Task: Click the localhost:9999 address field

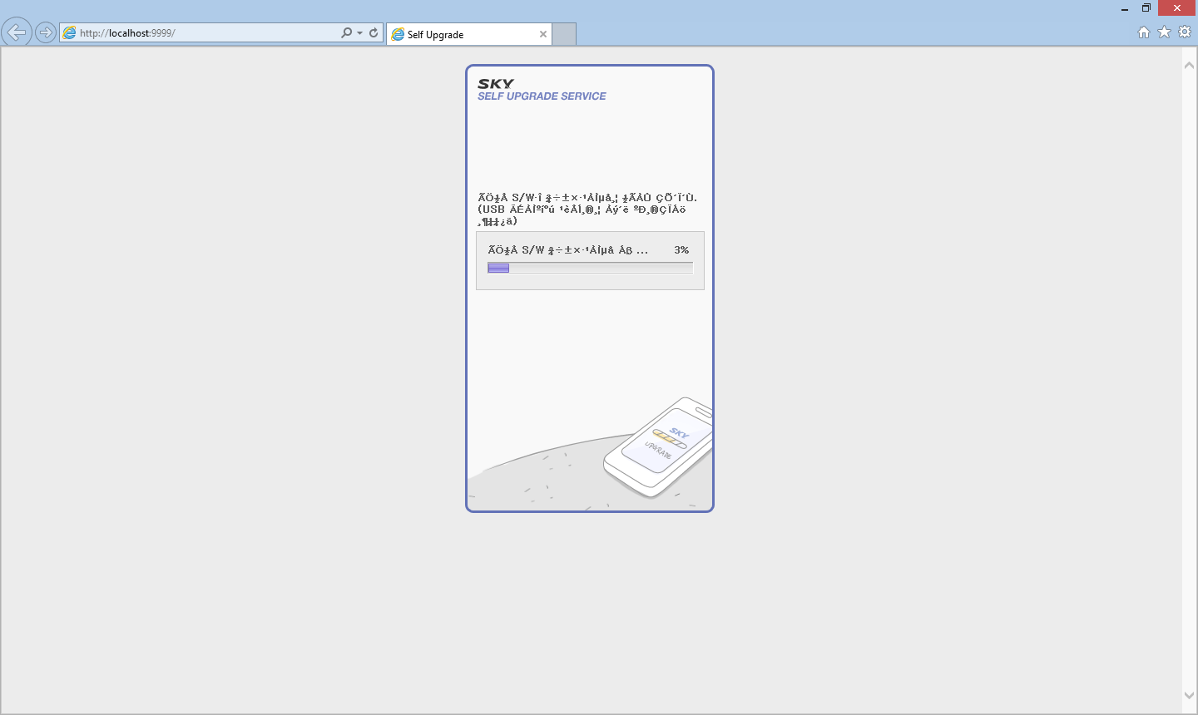Action: pos(208,33)
